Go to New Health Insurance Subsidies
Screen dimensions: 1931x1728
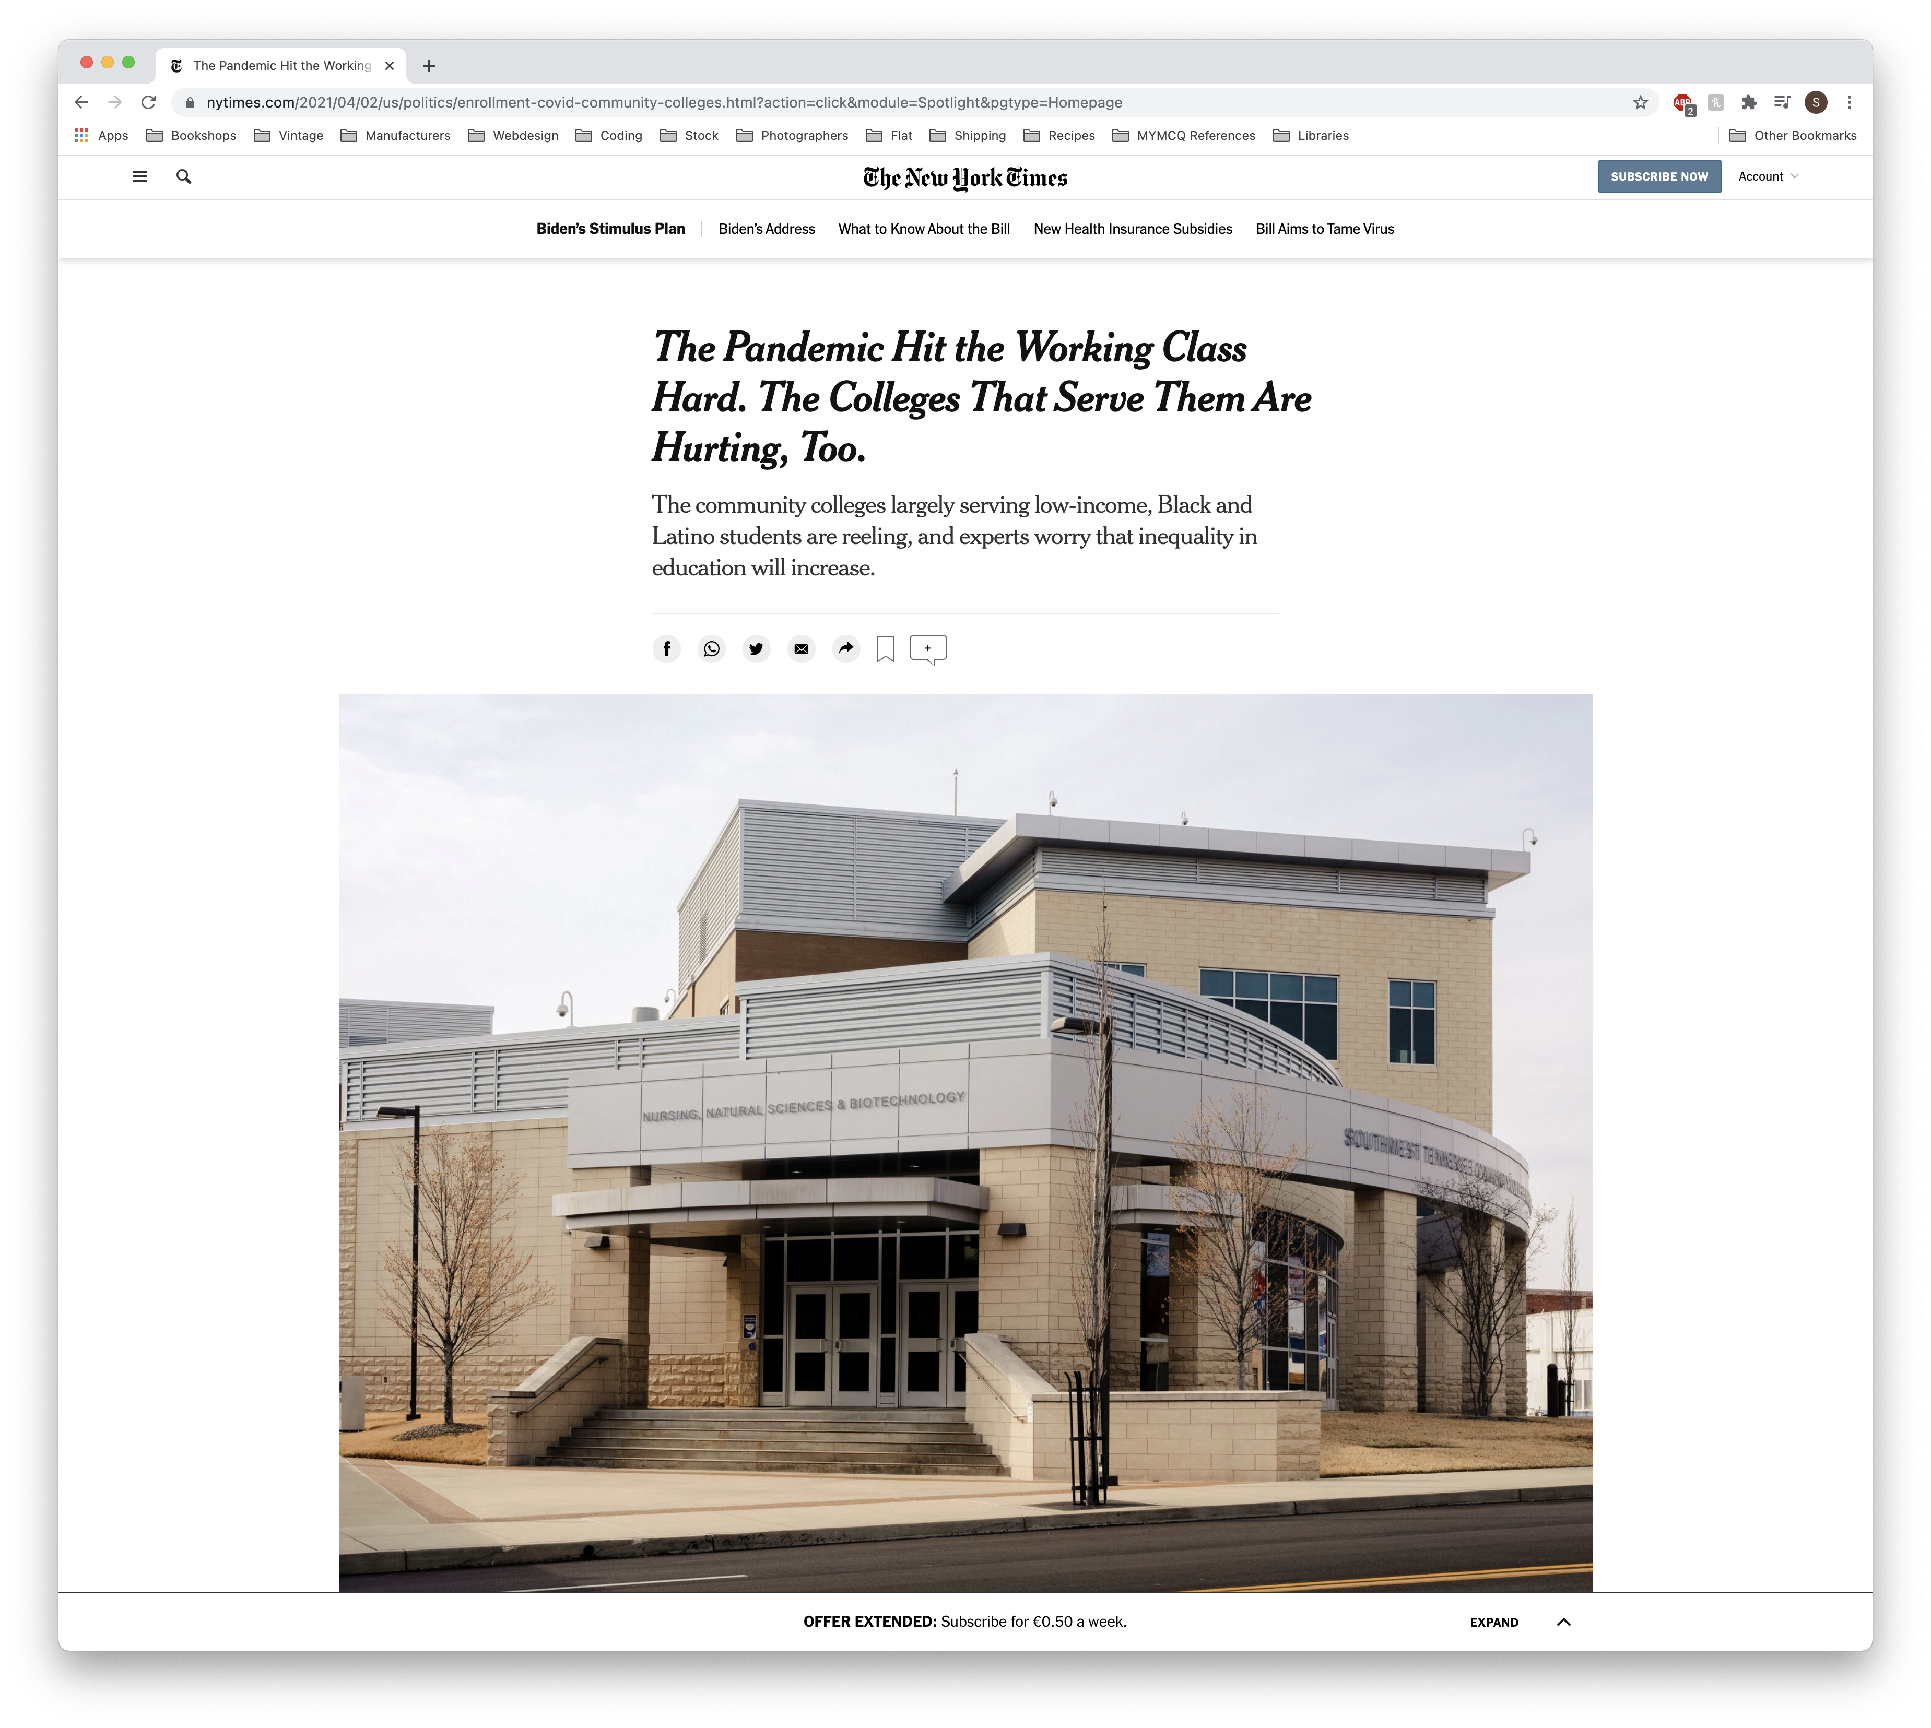pos(1132,229)
